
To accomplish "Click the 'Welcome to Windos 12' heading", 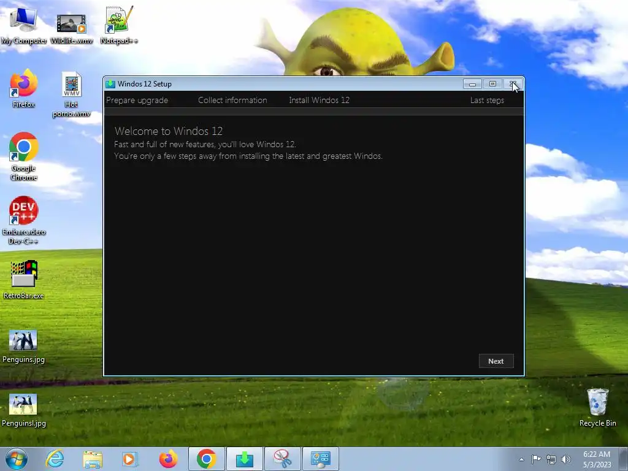I will pyautogui.click(x=169, y=131).
